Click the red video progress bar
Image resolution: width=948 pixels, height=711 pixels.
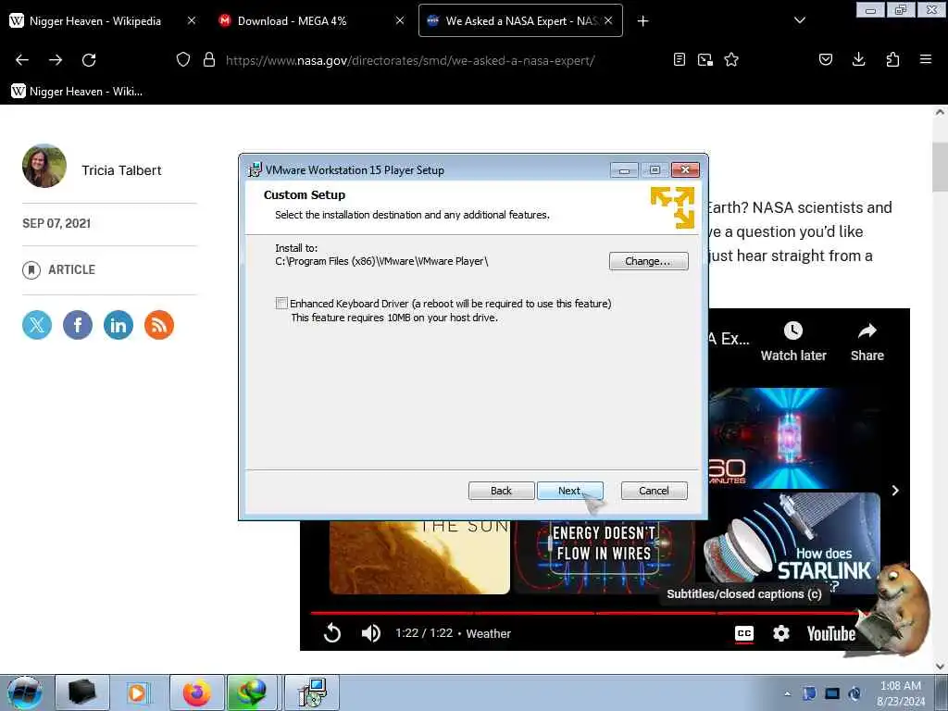(583, 613)
